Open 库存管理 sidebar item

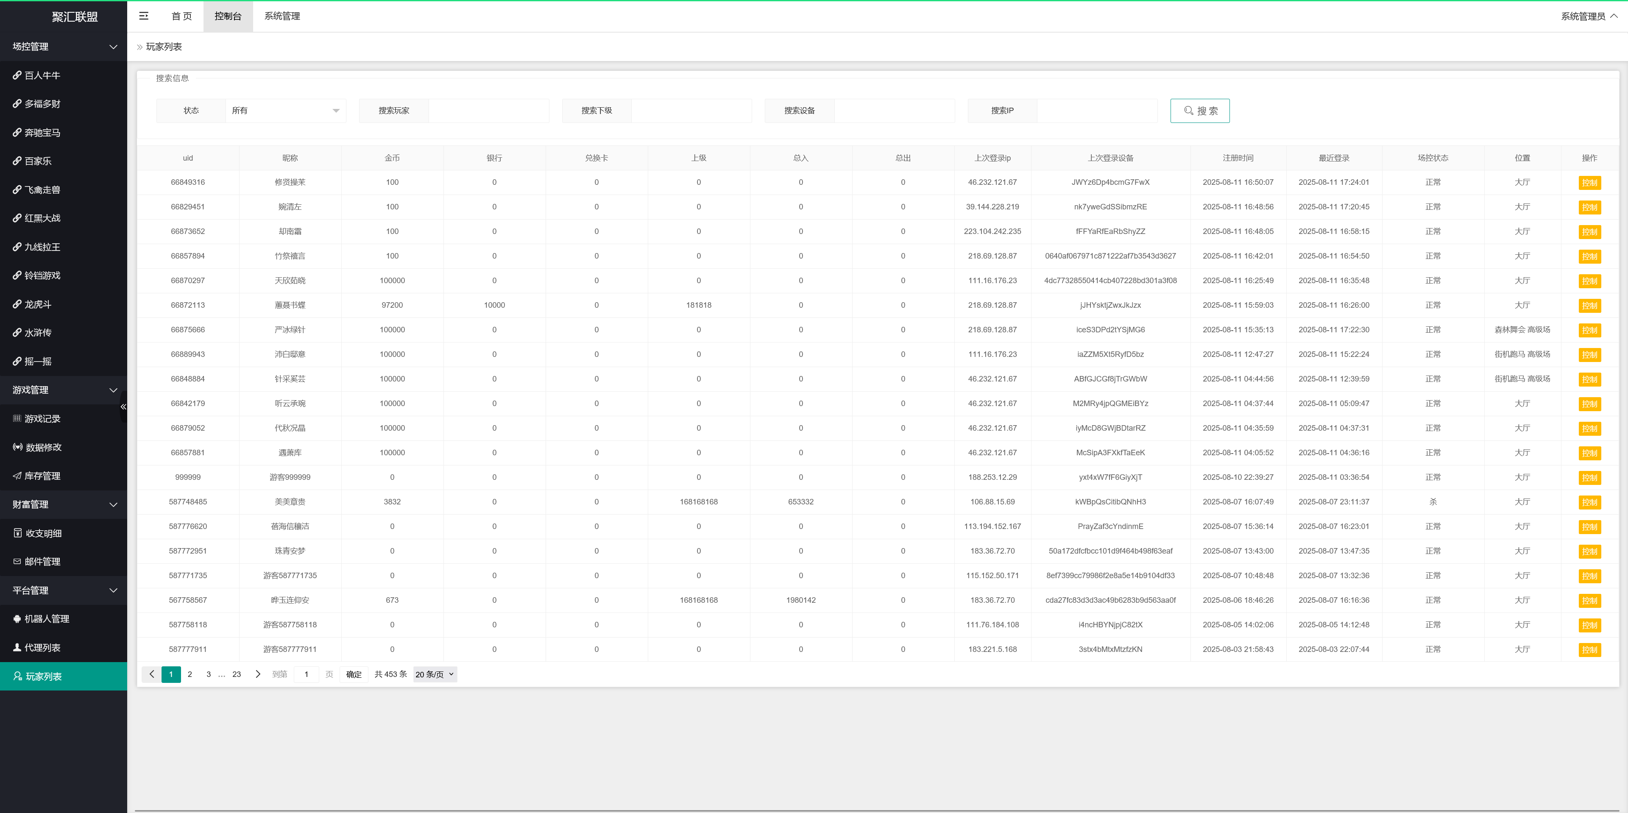42,476
